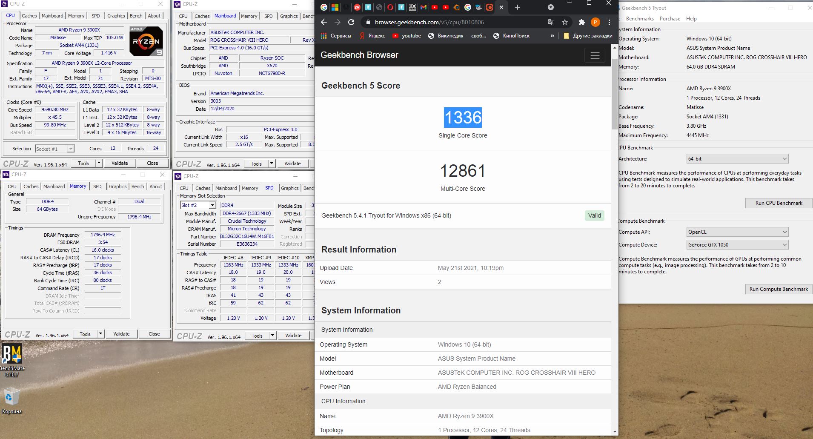Click the green Valid badge

point(594,215)
